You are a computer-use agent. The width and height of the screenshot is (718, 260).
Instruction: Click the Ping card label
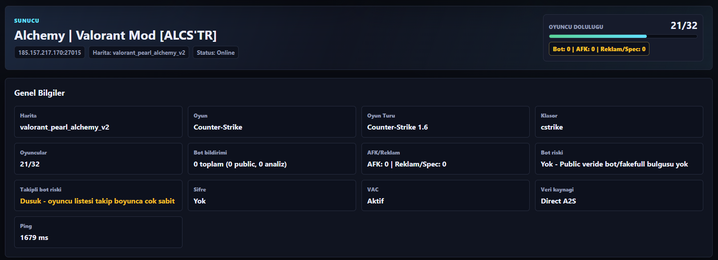[x=26, y=226]
